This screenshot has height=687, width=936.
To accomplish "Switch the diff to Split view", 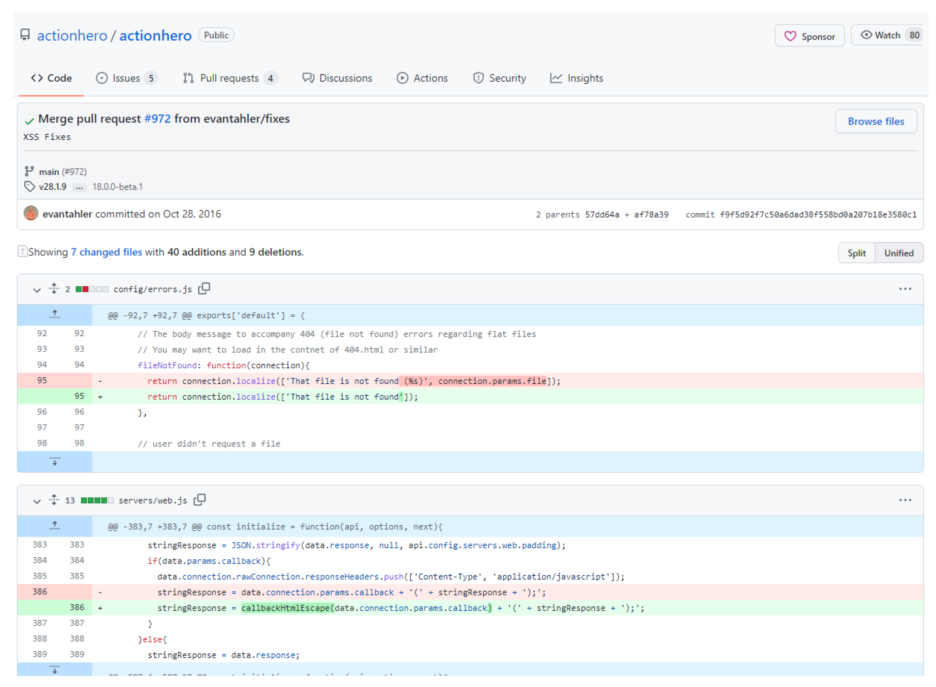I will (856, 253).
